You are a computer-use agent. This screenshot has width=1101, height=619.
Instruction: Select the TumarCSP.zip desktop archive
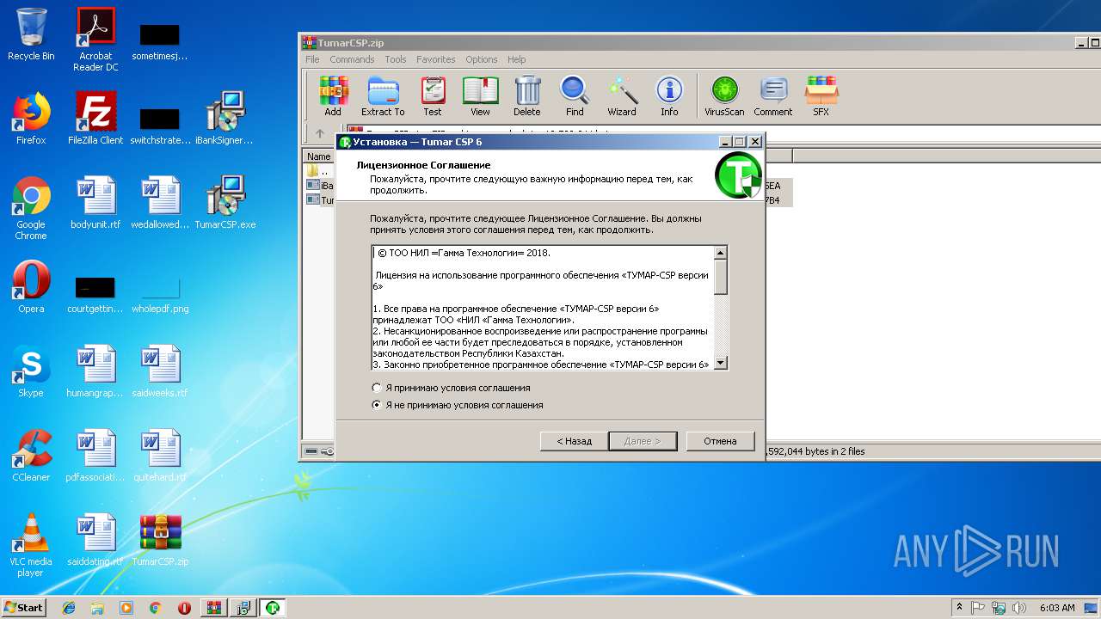pos(160,540)
